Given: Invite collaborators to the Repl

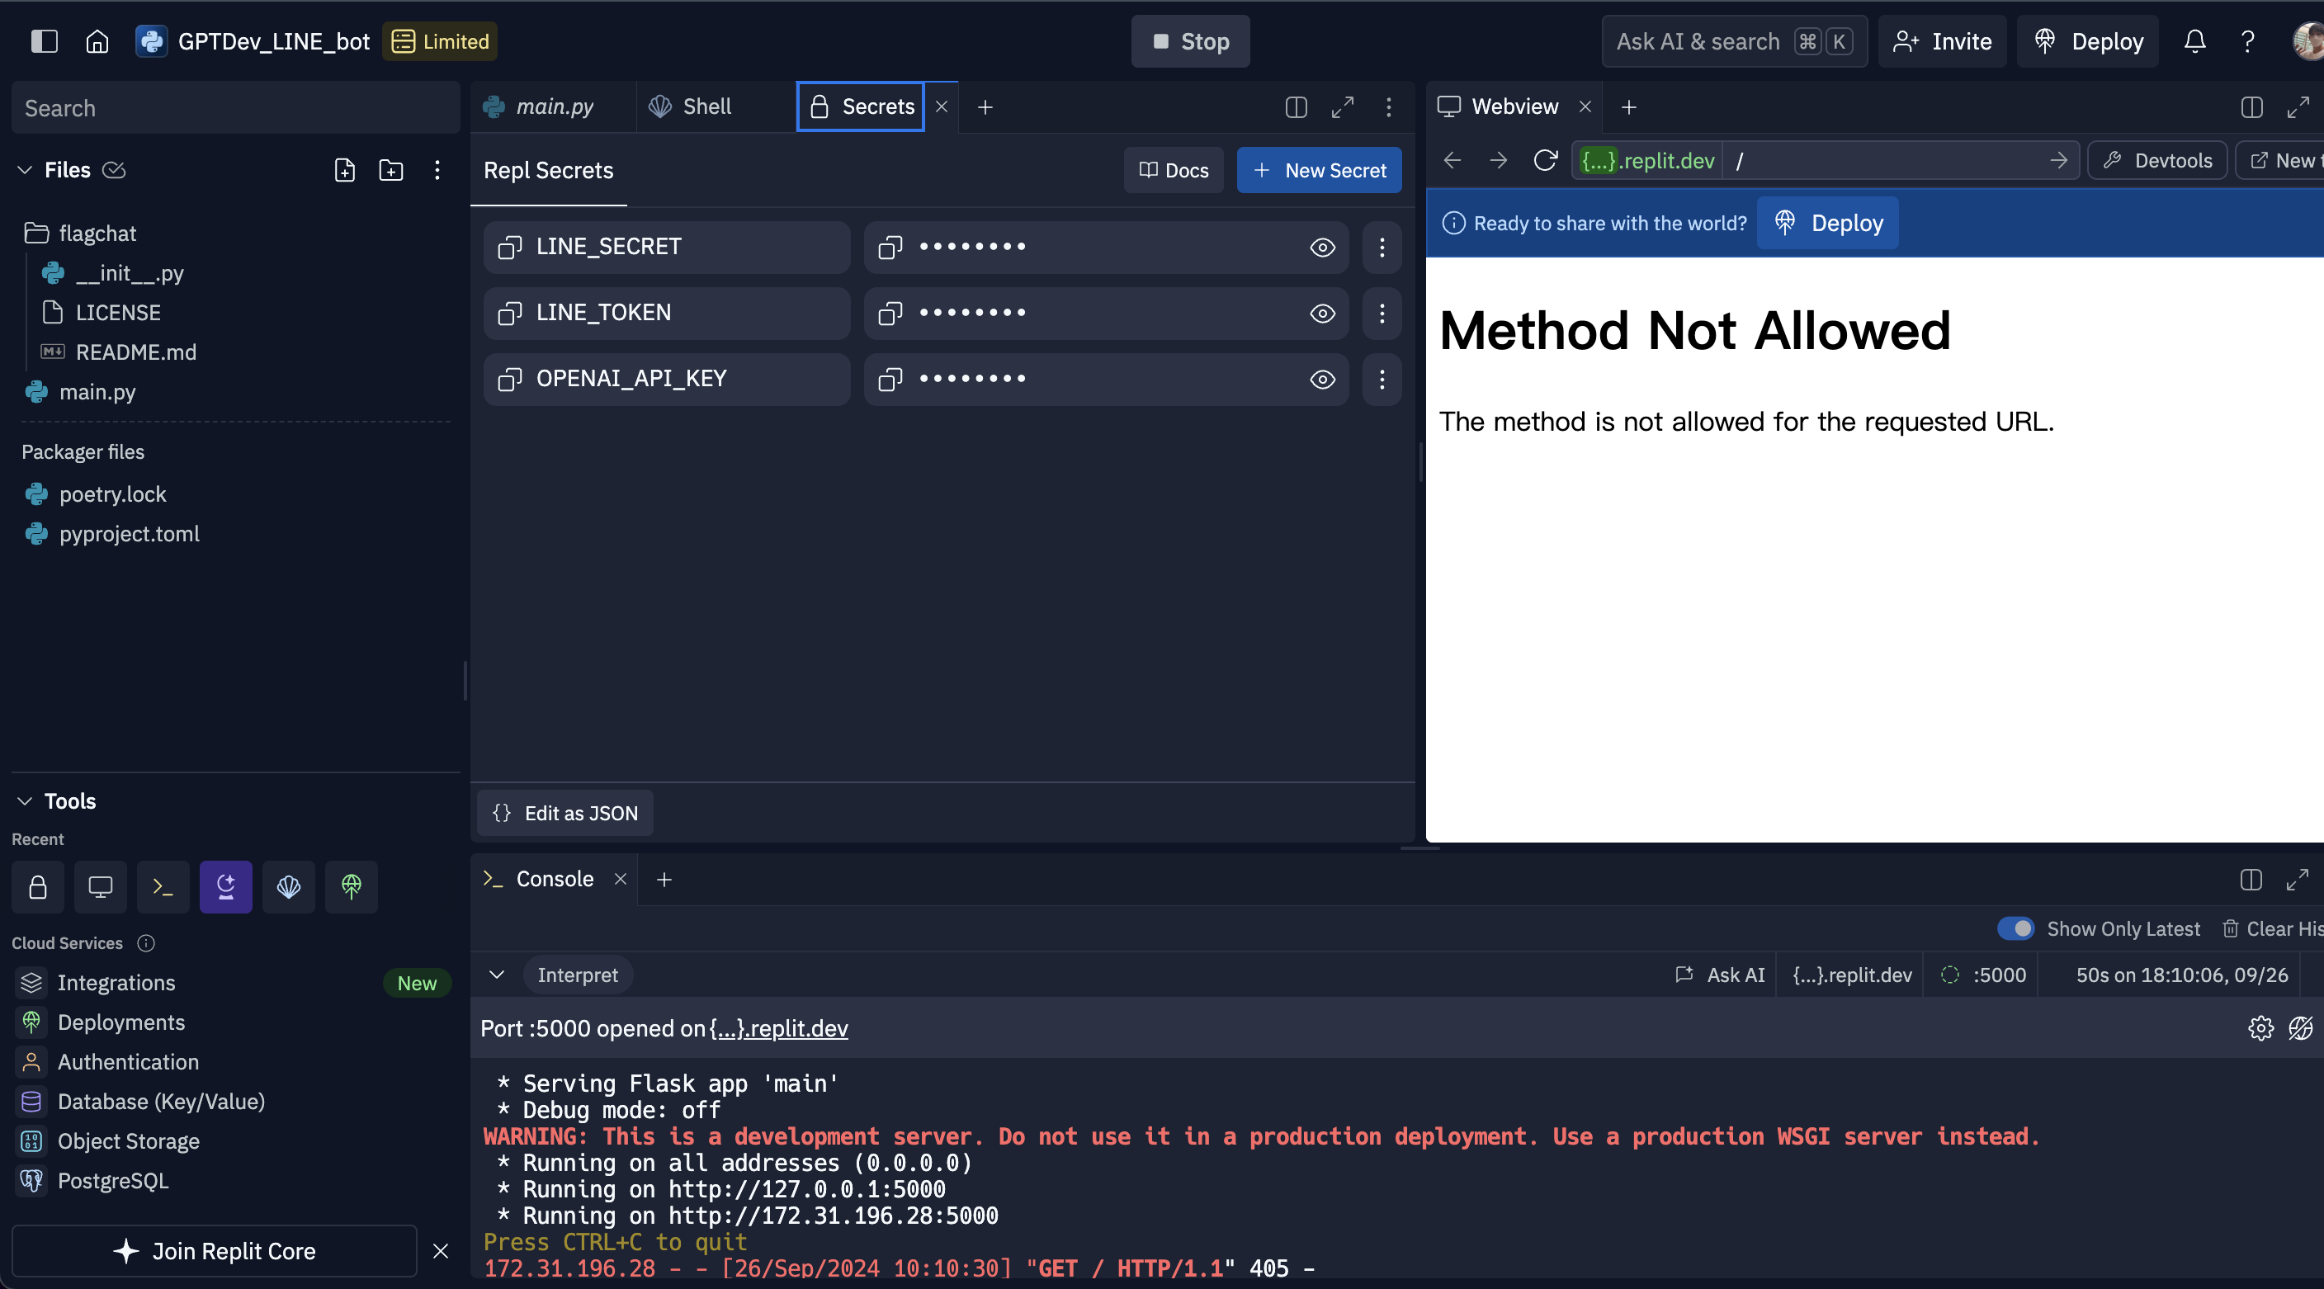Looking at the screenshot, I should click(1941, 41).
